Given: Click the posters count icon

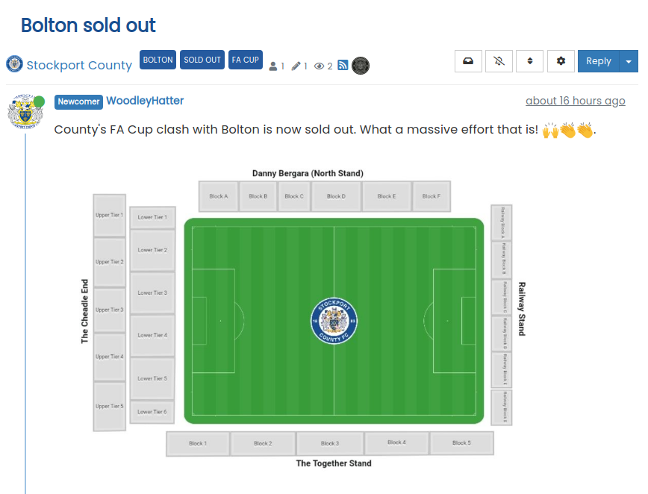Looking at the screenshot, I should point(273,66).
